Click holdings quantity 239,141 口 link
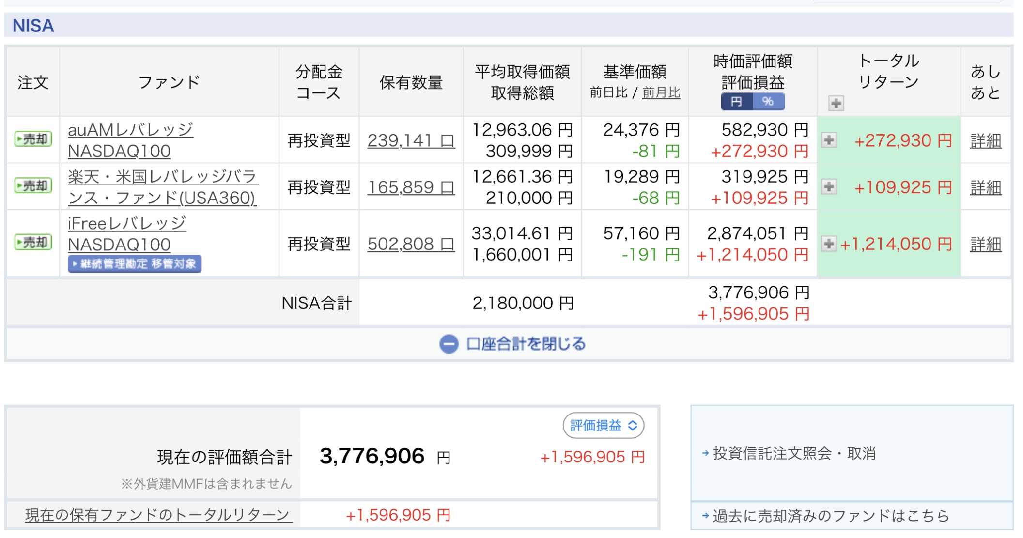Screen dimensions: 1023x538 [411, 141]
